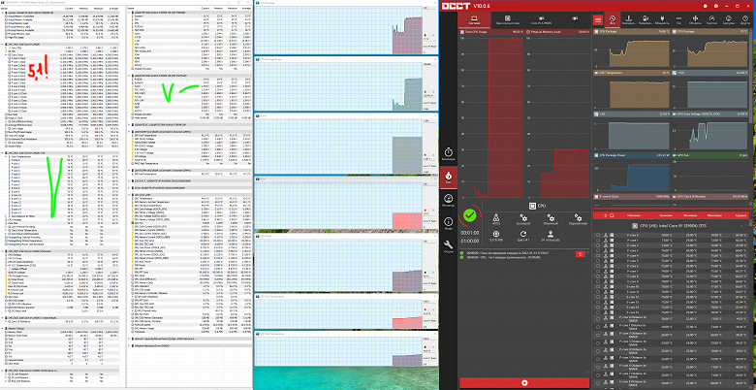Switch to the Система tab in OCCT
The width and height of the screenshot is (756, 390).
coord(474,19)
